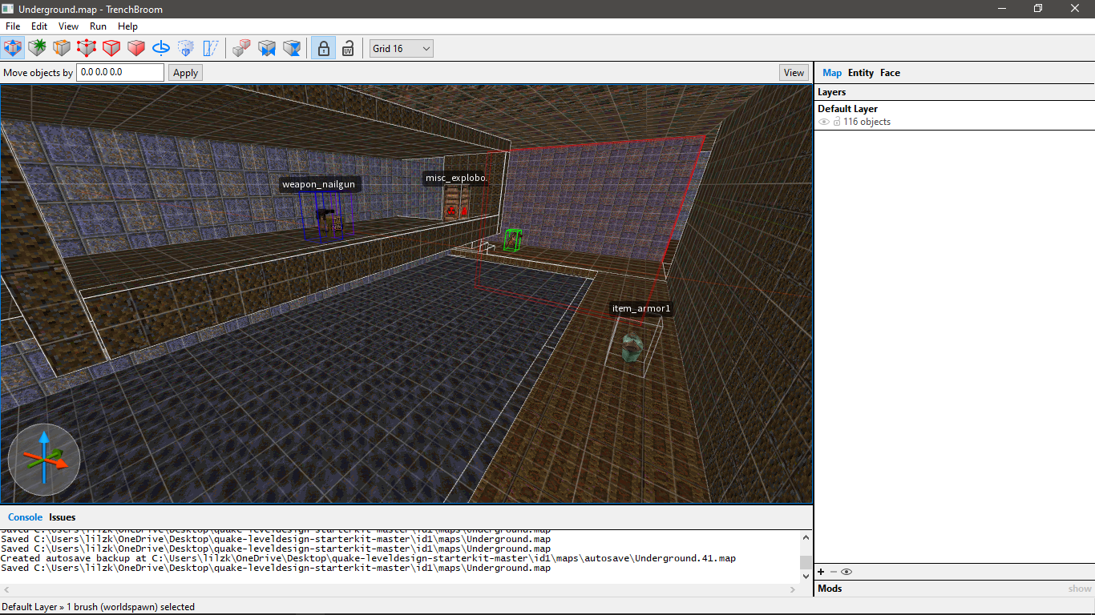Image resolution: width=1095 pixels, height=615 pixels.
Task: Duplicate the selected objects
Action: (x=241, y=48)
